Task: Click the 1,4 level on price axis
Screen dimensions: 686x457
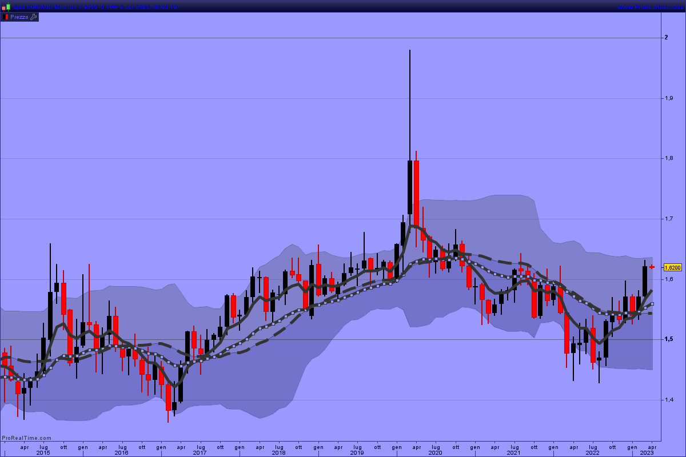Action: pyautogui.click(x=668, y=399)
